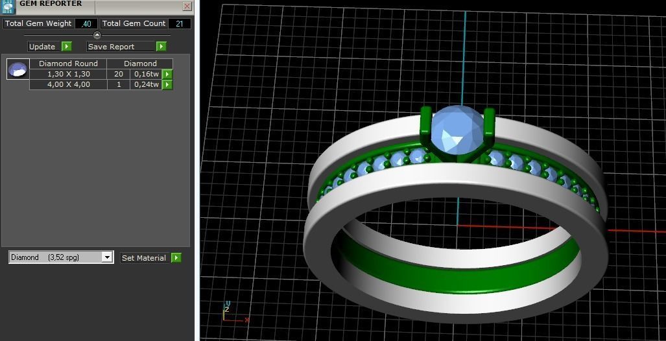Click the 0,24tw weight cell
666x341 pixels.
(147, 84)
